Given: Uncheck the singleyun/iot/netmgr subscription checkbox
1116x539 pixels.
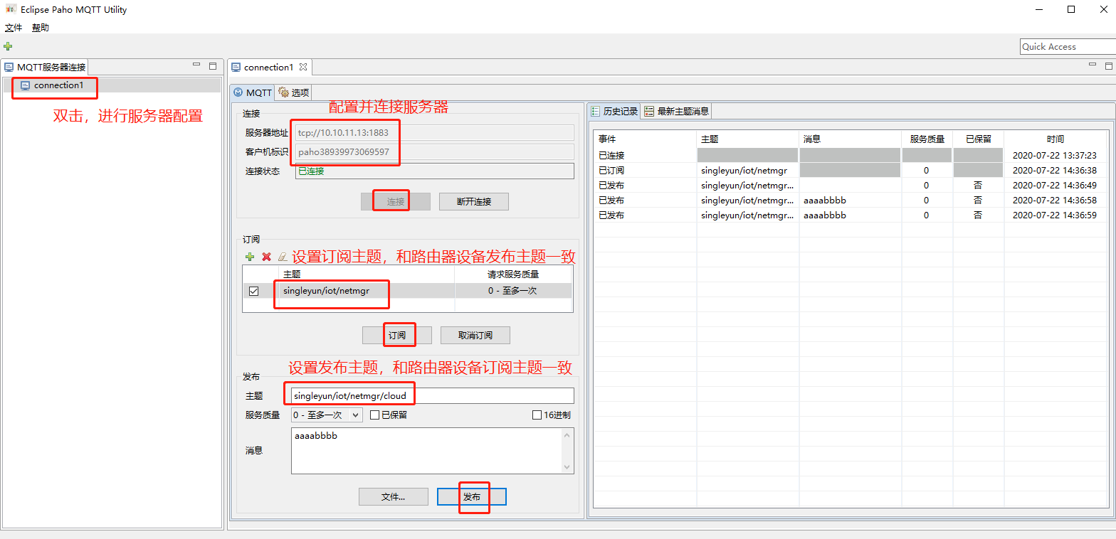Looking at the screenshot, I should coord(253,291).
